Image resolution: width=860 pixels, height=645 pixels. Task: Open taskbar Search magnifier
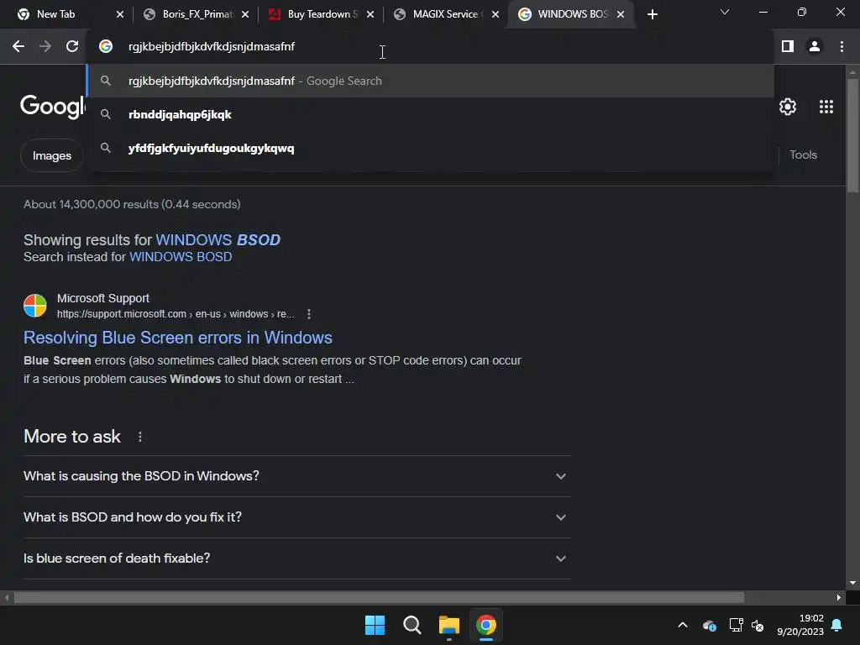tap(412, 625)
